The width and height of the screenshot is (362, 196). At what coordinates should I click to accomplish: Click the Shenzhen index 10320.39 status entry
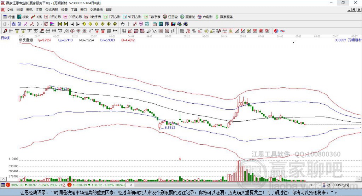[x=97, y=185]
